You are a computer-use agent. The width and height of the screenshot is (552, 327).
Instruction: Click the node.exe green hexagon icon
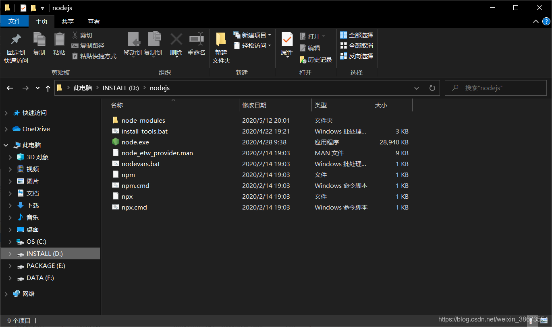click(116, 142)
